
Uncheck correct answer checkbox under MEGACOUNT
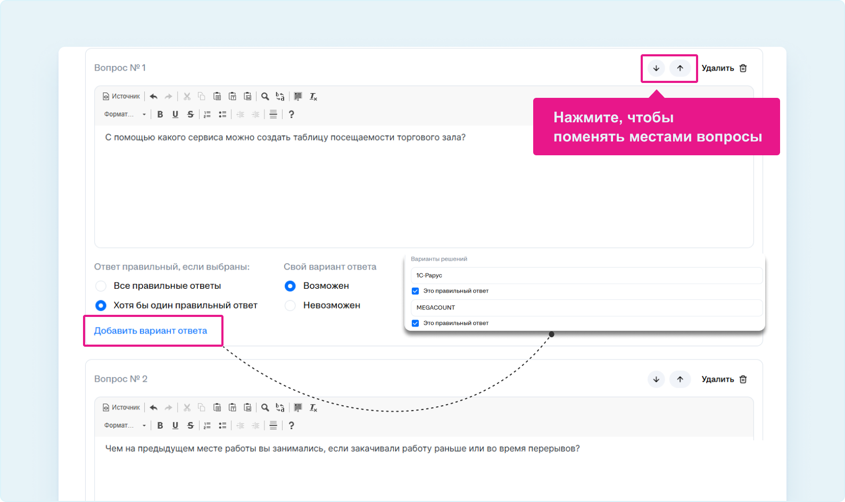click(416, 323)
